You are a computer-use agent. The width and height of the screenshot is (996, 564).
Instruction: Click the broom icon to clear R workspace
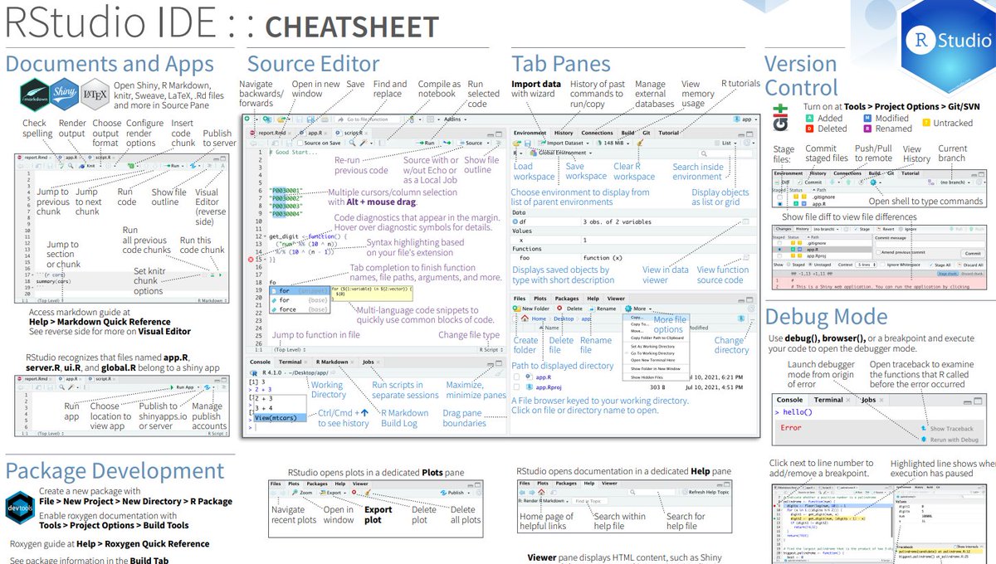pyautogui.click(x=640, y=143)
